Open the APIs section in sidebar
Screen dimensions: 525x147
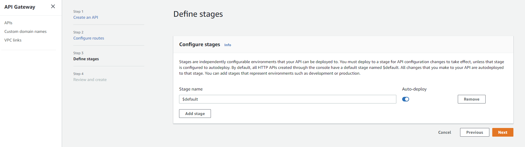tap(8, 23)
